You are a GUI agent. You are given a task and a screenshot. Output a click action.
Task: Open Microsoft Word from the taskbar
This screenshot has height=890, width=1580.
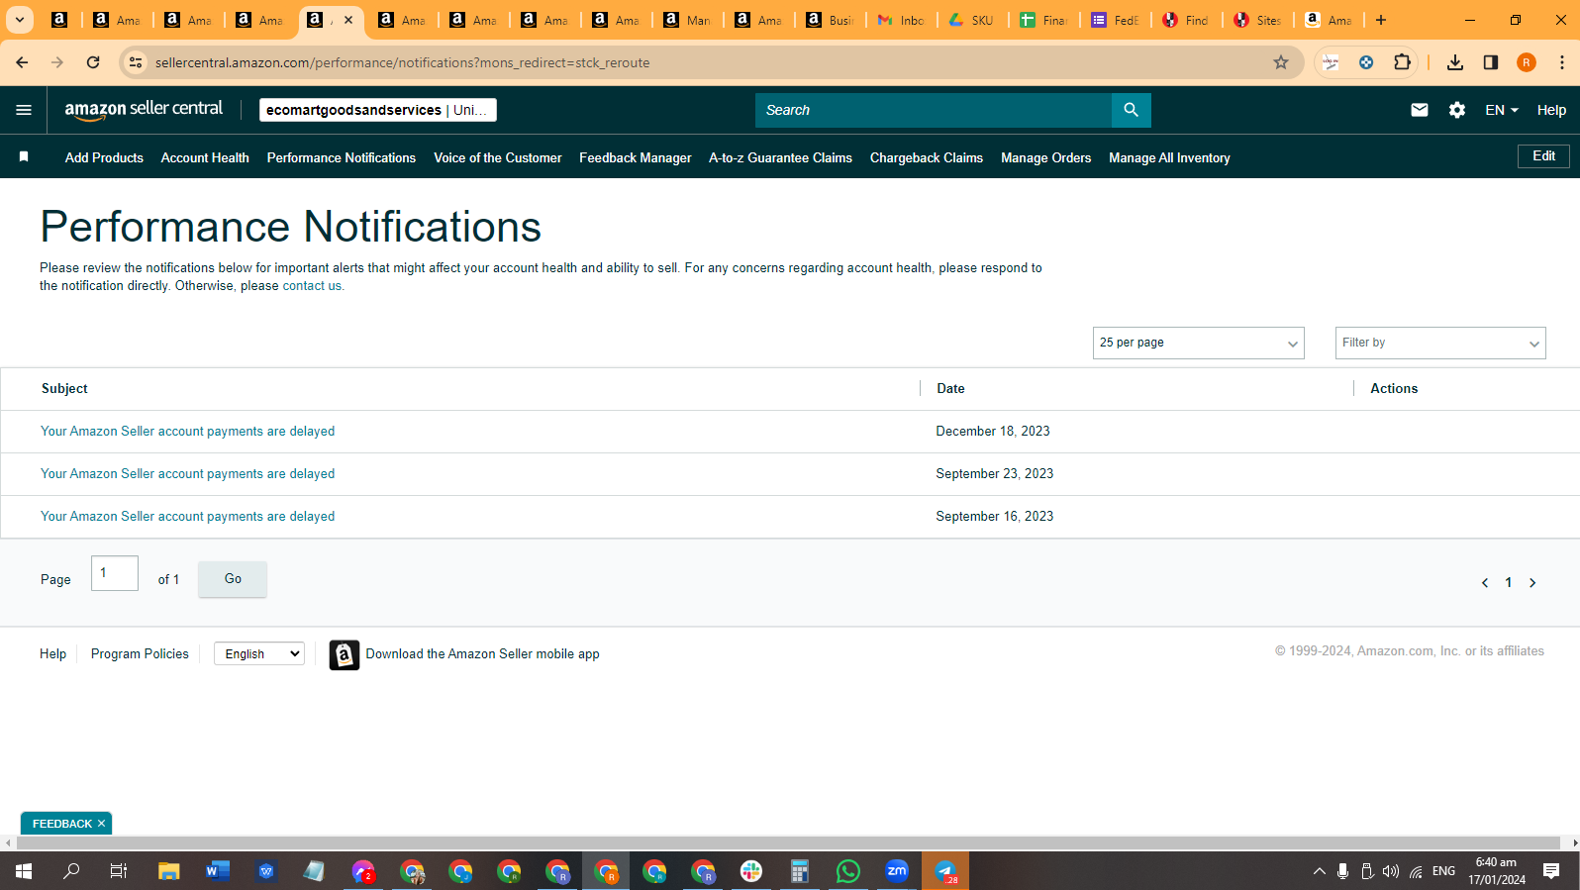(x=217, y=871)
